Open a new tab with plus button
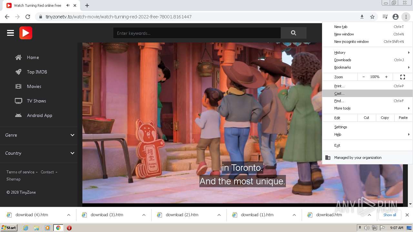Image resolution: width=413 pixels, height=232 pixels. click(87, 5)
